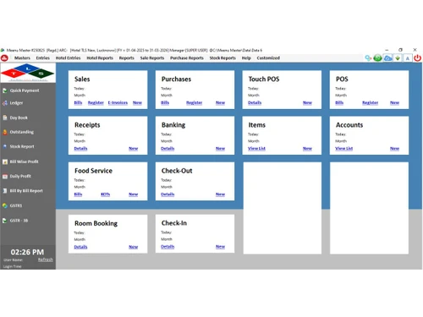Click New link in Accounts card
This screenshot has width=423, height=317.
pyautogui.click(x=394, y=148)
